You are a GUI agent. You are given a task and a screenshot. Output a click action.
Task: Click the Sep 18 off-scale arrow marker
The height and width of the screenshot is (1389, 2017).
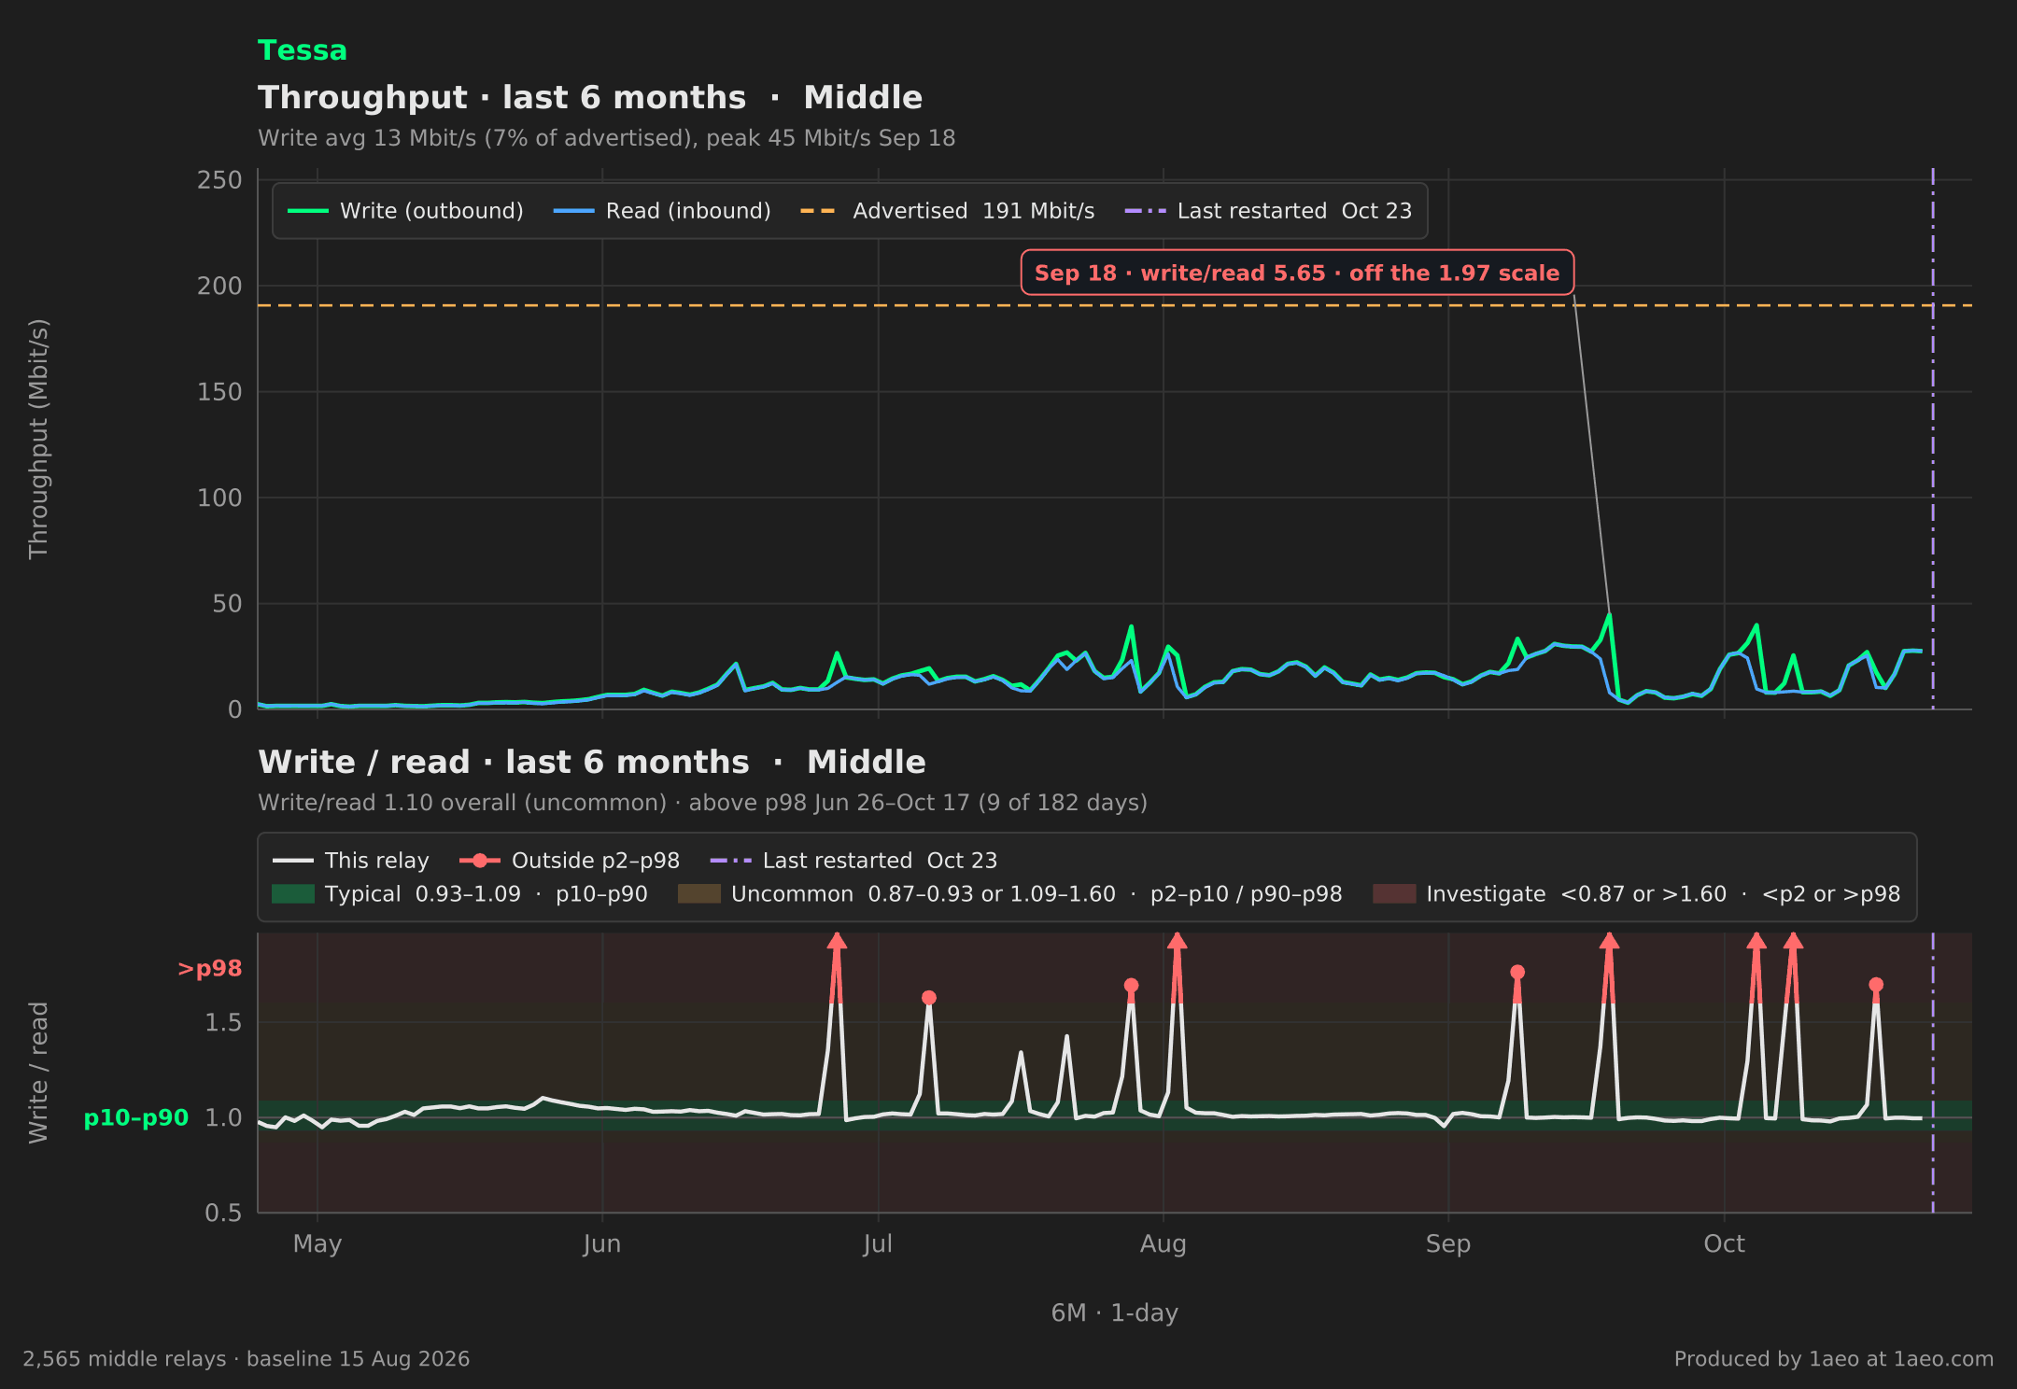pos(1609,941)
